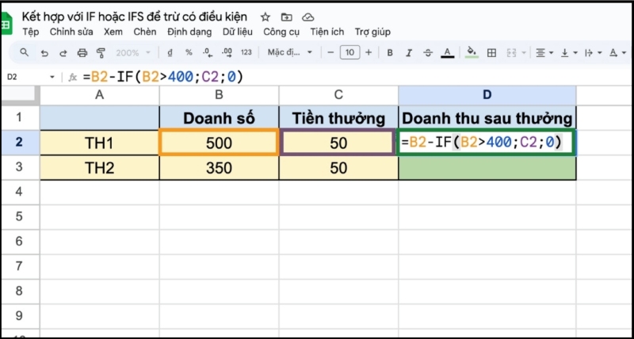634x339 pixels.
Task: Open the 123 number formats menu
Action: coord(246,52)
